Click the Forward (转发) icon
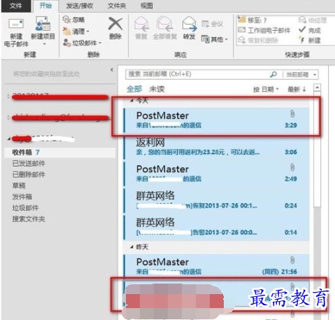This screenshot has height=320, width=335. (190, 24)
